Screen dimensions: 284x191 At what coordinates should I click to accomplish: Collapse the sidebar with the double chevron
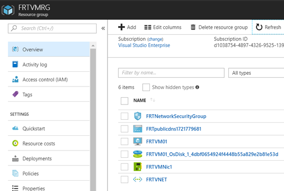(103, 28)
